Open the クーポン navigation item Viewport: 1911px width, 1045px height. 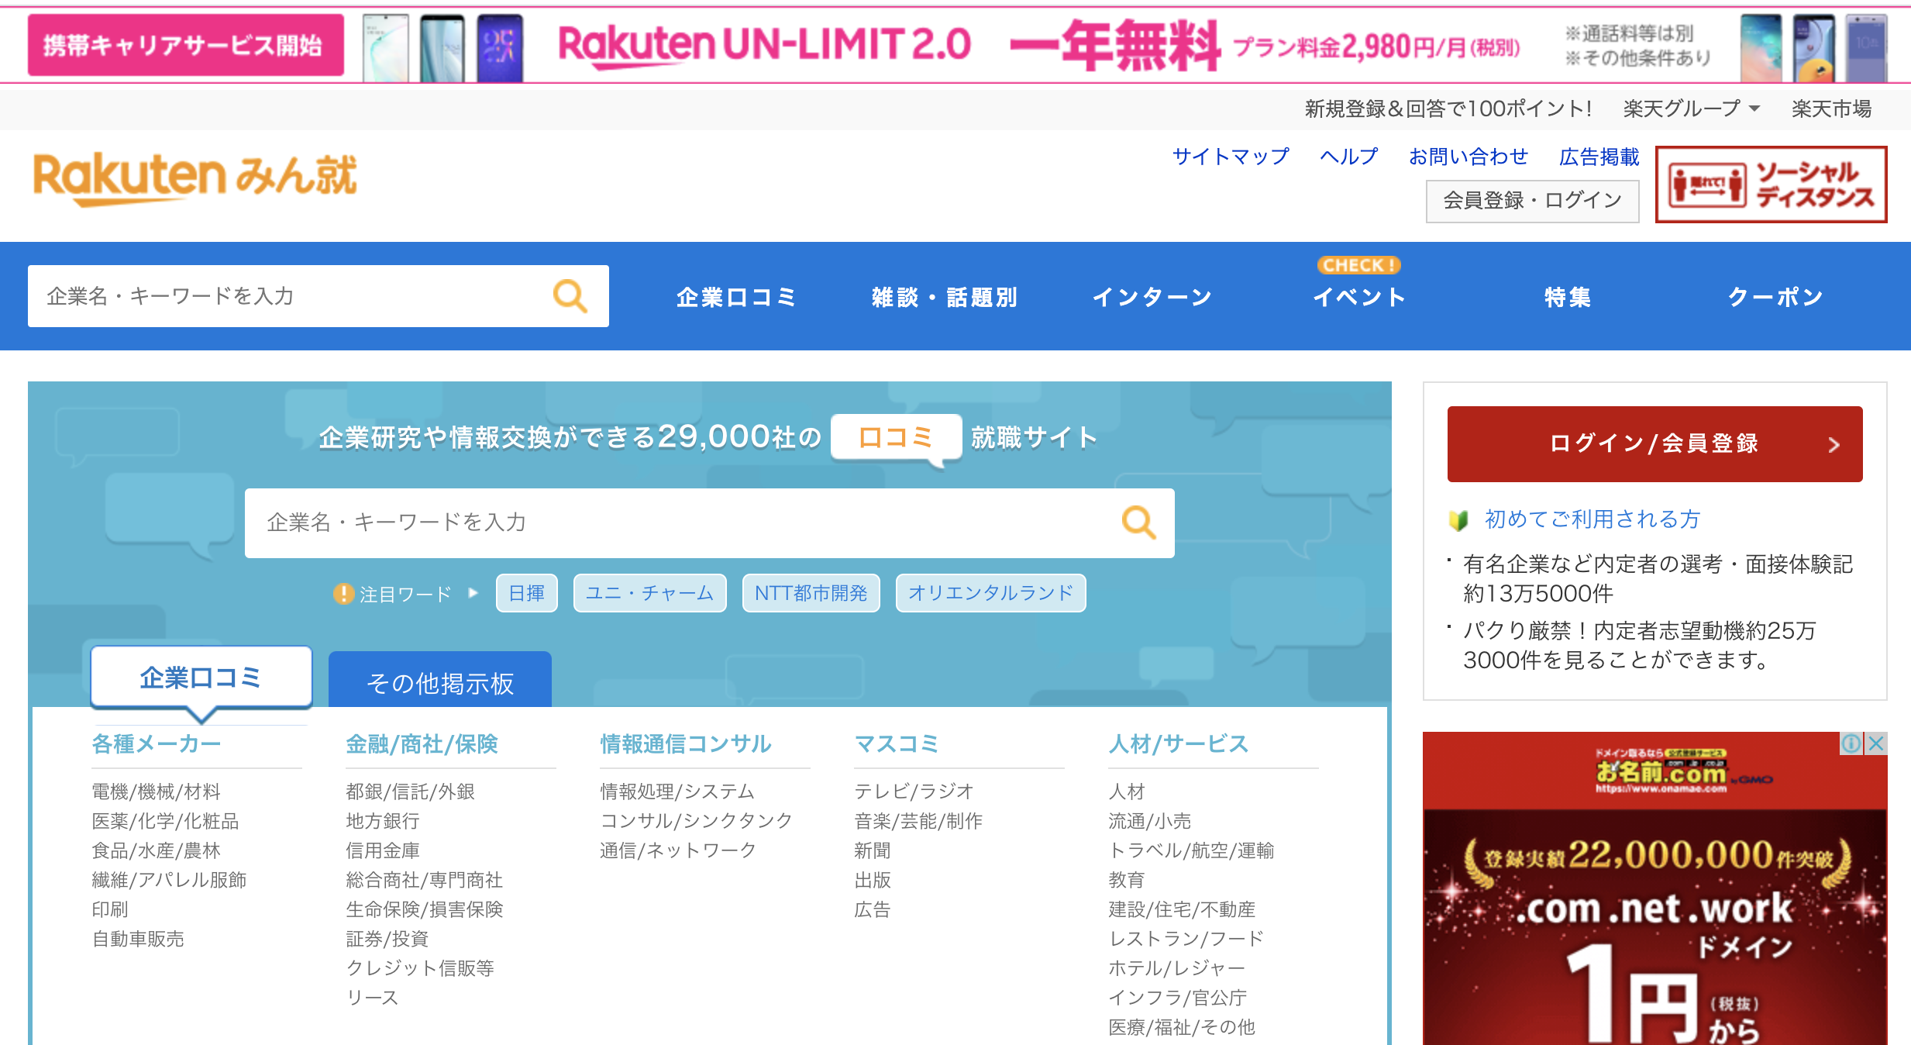(x=1775, y=297)
